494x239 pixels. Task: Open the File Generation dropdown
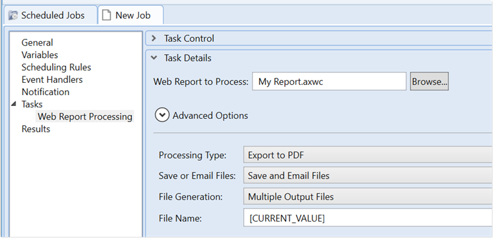(x=367, y=197)
